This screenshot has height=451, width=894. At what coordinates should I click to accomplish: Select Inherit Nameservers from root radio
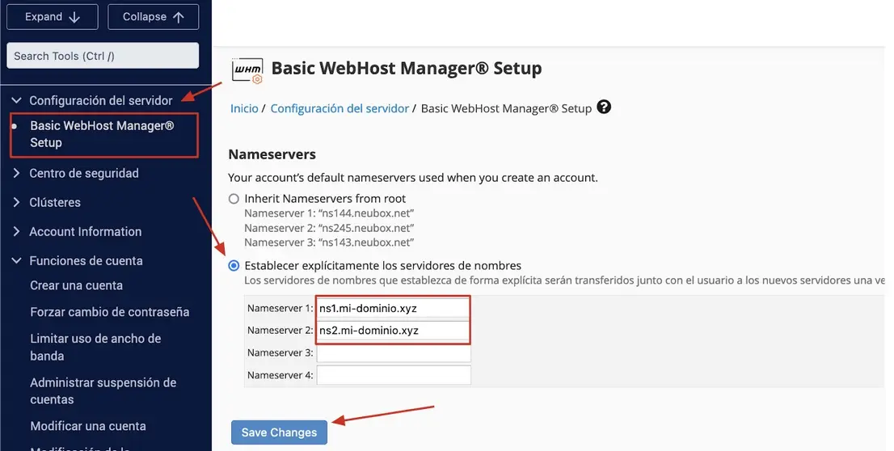[x=234, y=199]
